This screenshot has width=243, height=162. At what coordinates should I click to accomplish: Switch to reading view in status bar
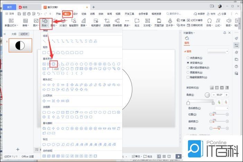tap(169, 156)
